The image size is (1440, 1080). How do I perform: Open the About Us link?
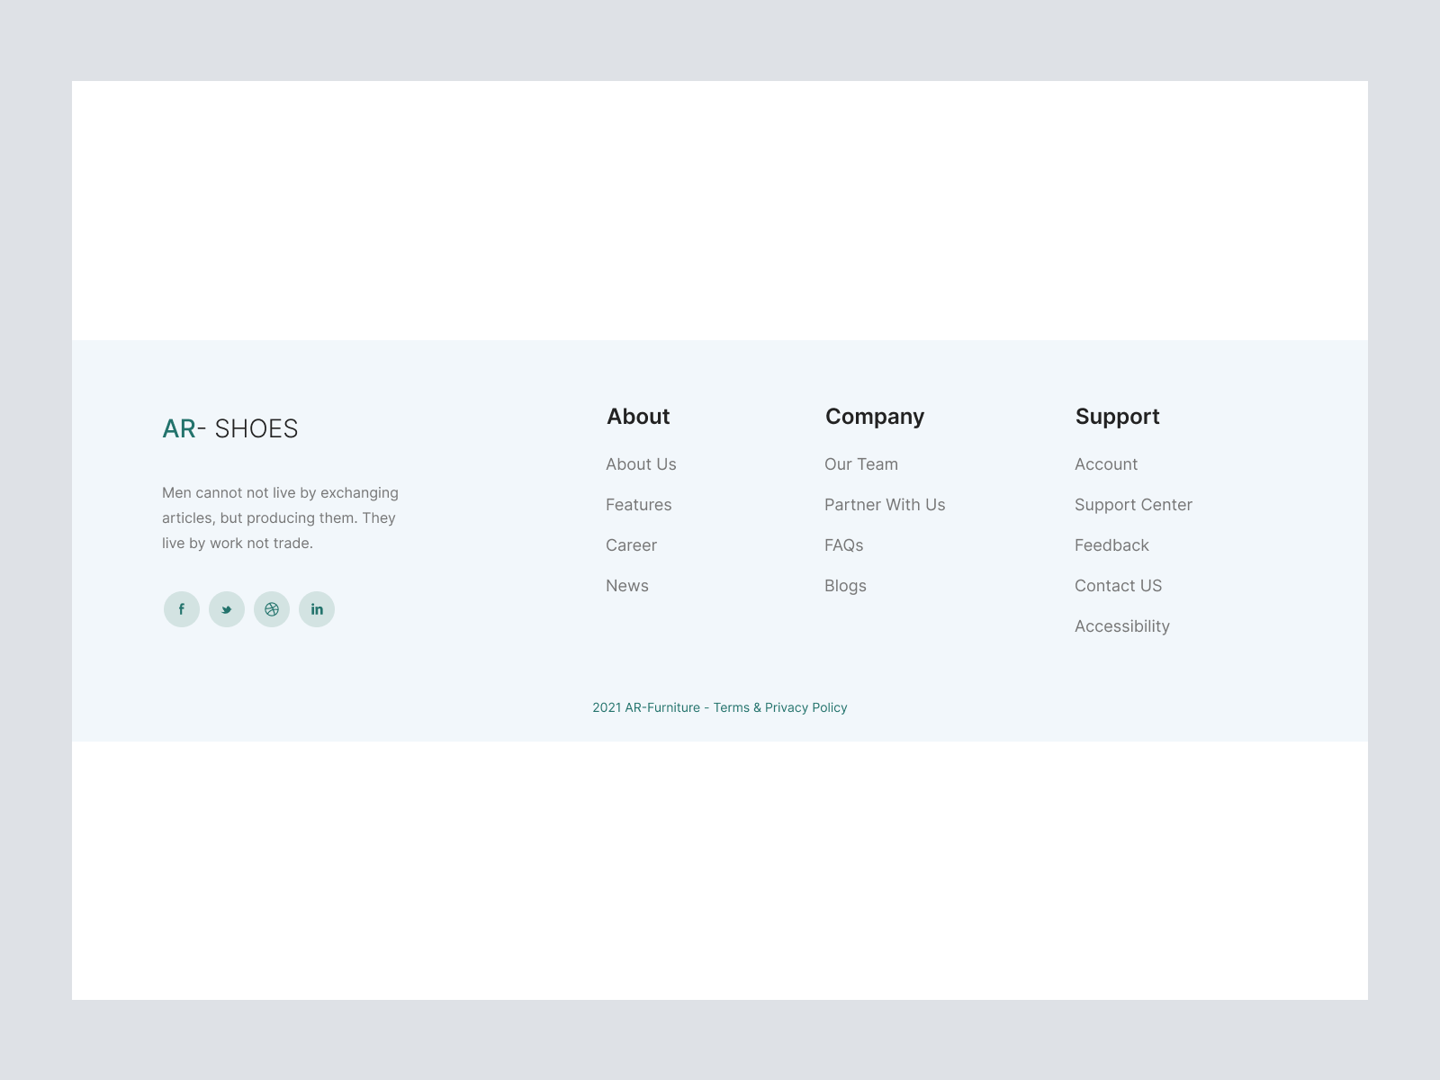point(641,464)
